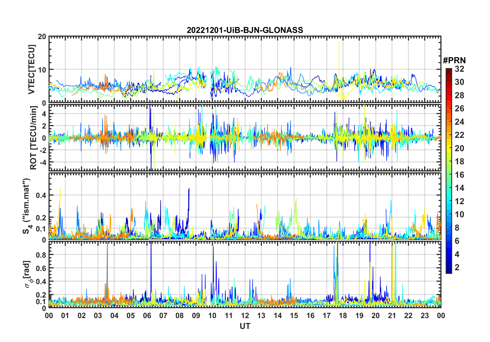Click colorbar tick label 16
490x342 pixels.
459,175
